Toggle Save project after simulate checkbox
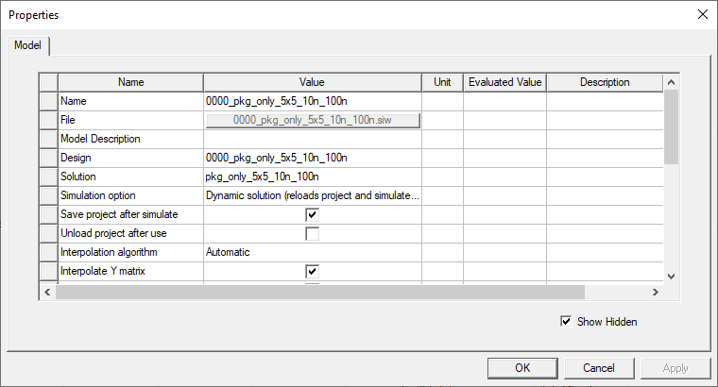Image resolution: width=718 pixels, height=387 pixels. (312, 214)
